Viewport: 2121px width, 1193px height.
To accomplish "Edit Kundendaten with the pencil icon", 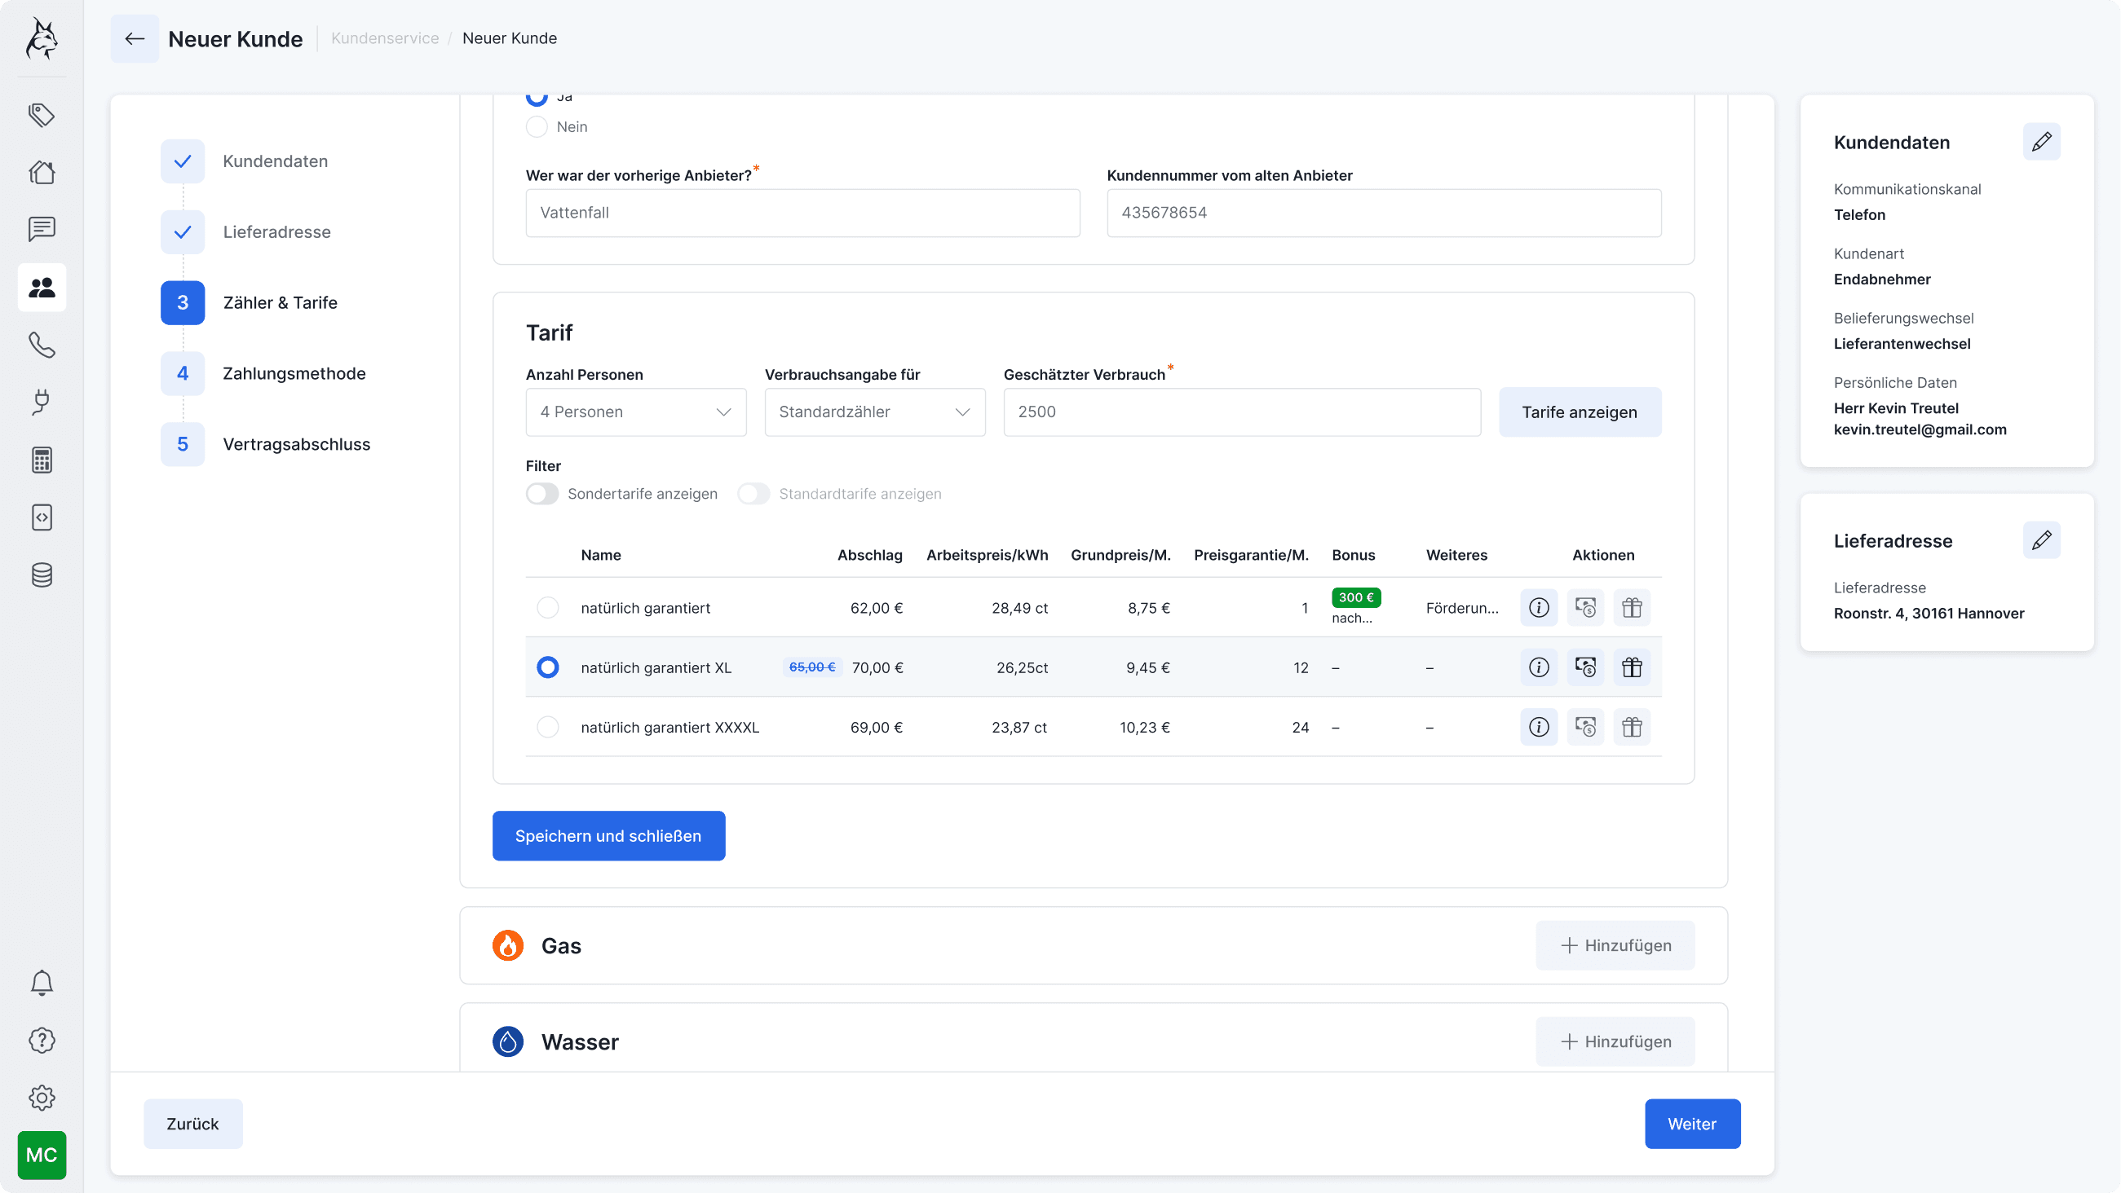I will coord(2040,143).
